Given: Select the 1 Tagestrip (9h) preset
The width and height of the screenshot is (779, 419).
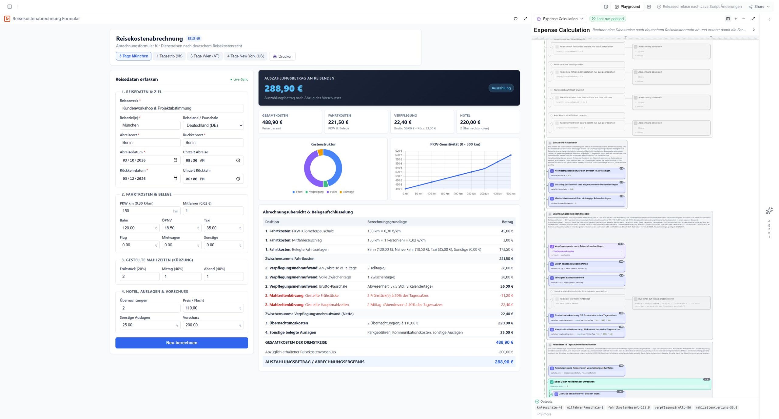Looking at the screenshot, I should [169, 56].
